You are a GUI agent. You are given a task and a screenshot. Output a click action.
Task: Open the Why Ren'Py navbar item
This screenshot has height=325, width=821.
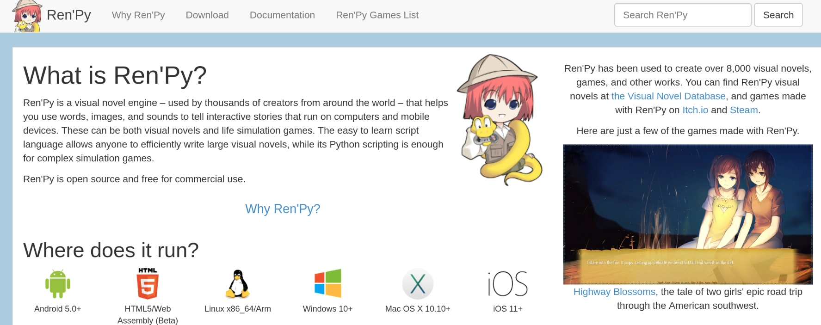tap(138, 15)
